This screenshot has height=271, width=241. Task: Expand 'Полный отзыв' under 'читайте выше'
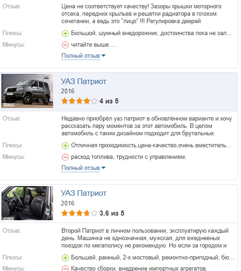[x=80, y=56]
